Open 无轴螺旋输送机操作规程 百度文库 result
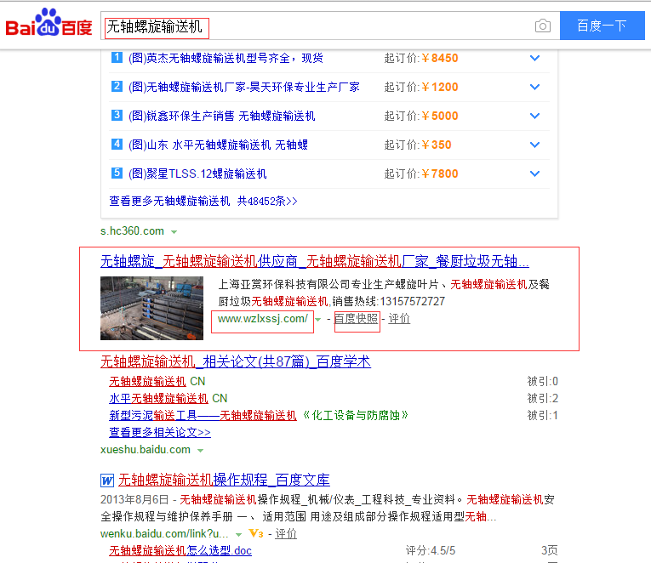 [224, 481]
